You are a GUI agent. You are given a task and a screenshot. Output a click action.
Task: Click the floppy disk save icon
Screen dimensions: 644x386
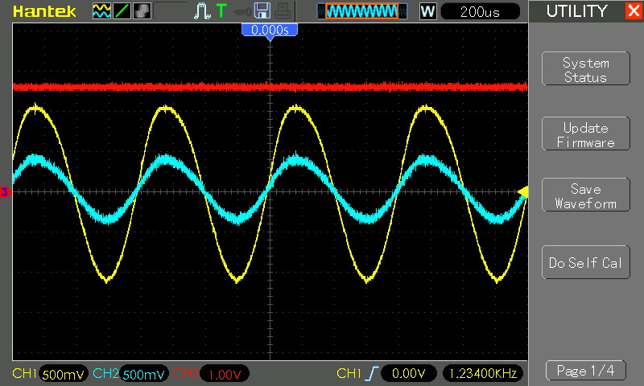[262, 10]
